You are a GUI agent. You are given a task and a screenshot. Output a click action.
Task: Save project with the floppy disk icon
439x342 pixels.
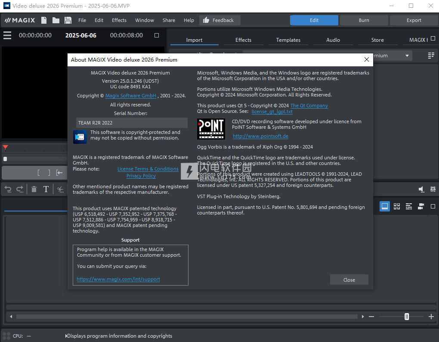(68, 20)
